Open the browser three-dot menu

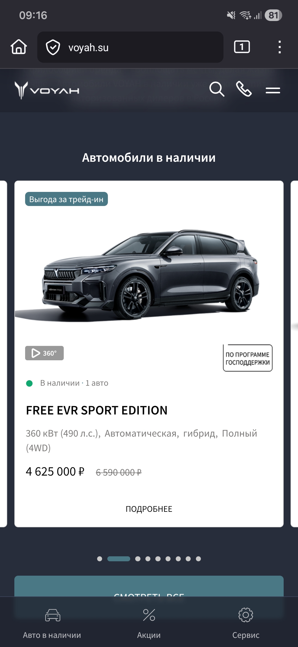click(280, 47)
